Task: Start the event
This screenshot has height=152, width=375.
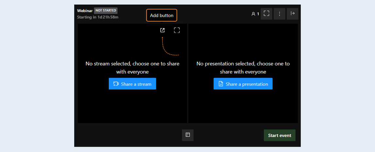Action: click(x=280, y=136)
